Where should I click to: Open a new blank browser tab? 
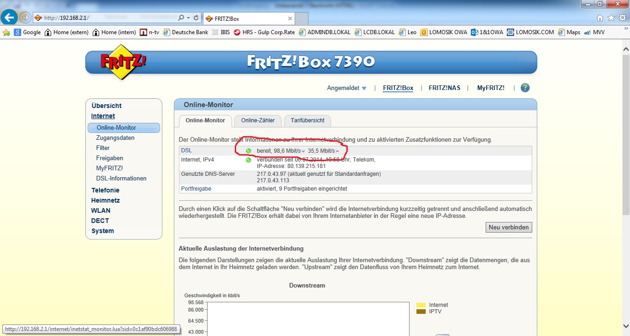[302, 19]
